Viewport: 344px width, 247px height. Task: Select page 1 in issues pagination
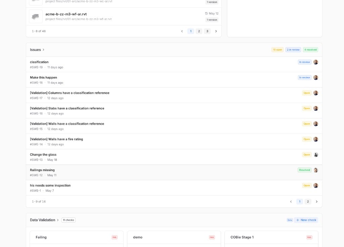[x=300, y=202]
